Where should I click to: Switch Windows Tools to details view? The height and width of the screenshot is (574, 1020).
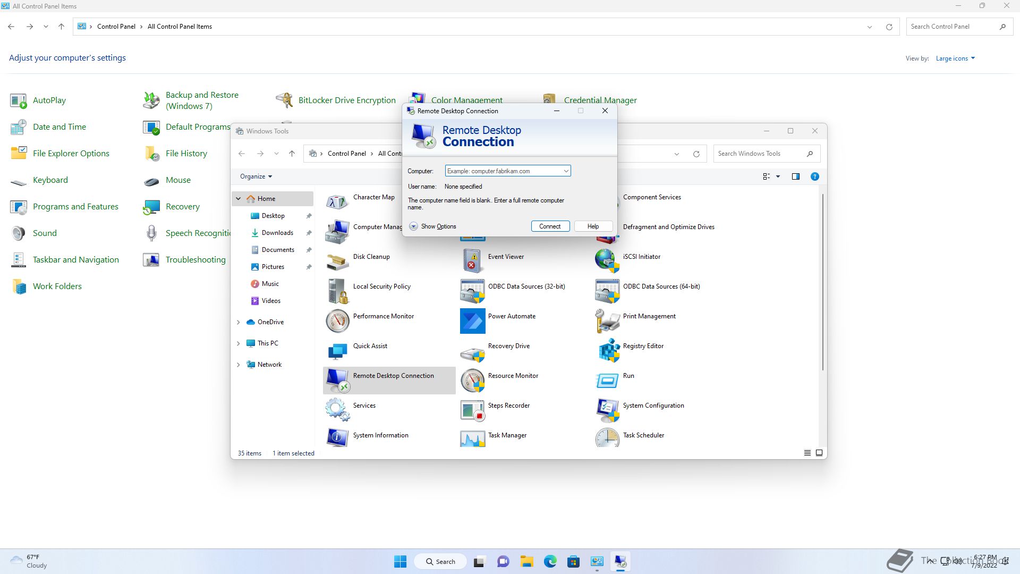point(807,453)
